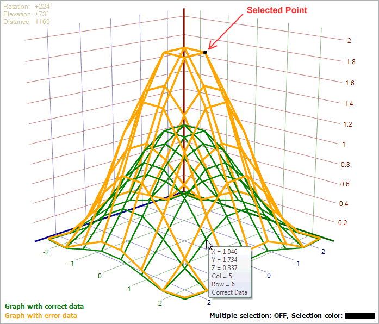
Task: Click the green axis label '-1'
Action: tap(71, 264)
